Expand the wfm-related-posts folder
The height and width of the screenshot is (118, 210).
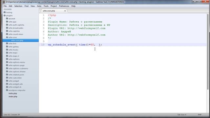coord(7,75)
